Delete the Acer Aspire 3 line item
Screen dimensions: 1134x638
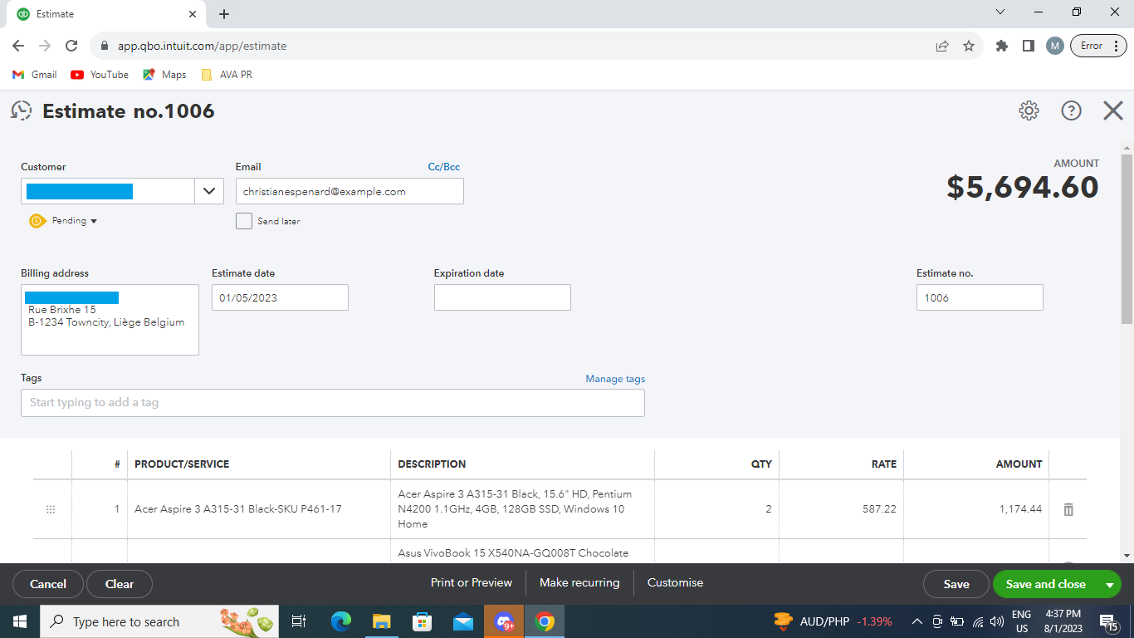click(x=1068, y=509)
